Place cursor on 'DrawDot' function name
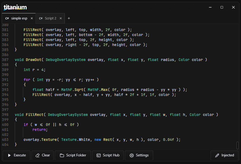This screenshot has width=241, height=164. coord(33,60)
